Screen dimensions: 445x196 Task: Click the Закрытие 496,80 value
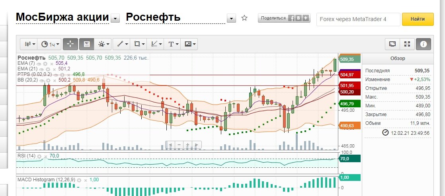coord(423,114)
